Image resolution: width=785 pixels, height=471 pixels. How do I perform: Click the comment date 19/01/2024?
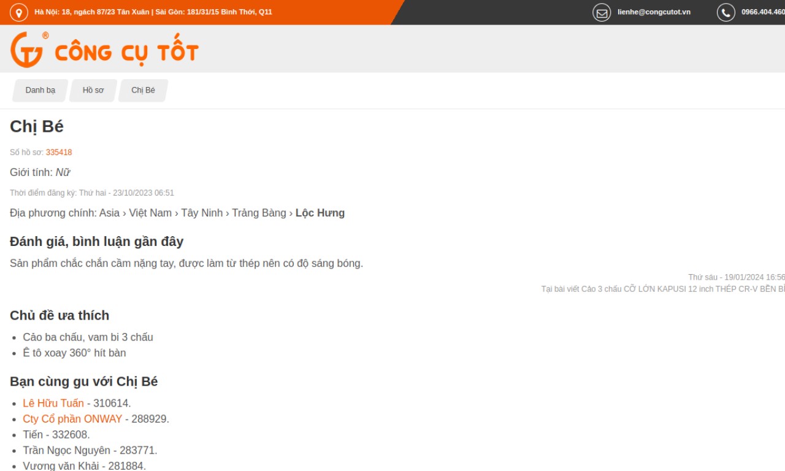pos(737,277)
